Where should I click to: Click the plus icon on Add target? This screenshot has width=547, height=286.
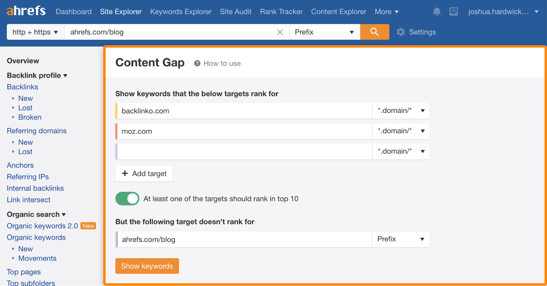(x=125, y=173)
